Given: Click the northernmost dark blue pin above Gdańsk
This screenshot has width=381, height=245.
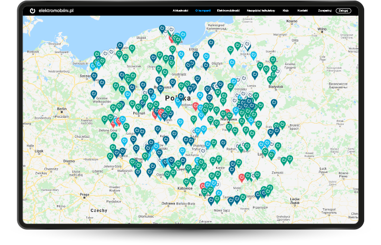Looking at the screenshot, I should pos(162,28).
